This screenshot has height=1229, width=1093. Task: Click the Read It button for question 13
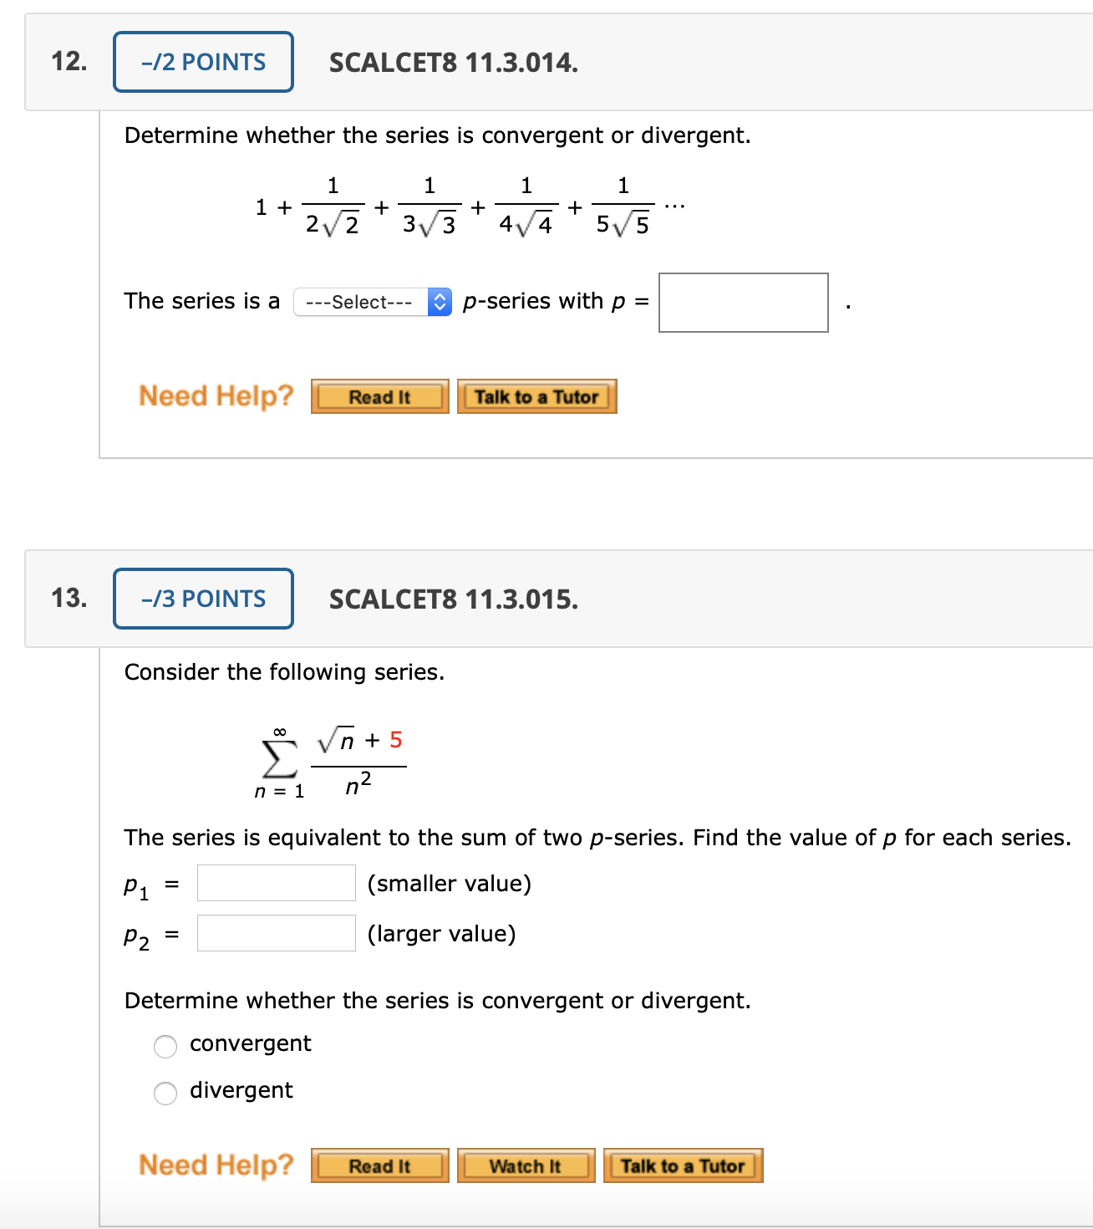point(379,1165)
